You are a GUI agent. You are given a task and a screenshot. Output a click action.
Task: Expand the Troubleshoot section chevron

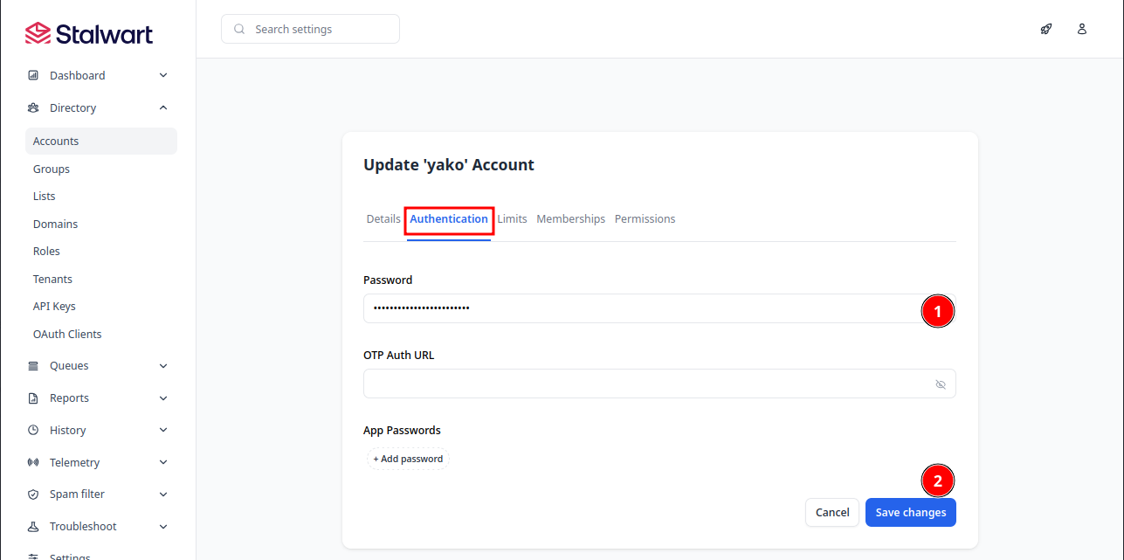163,527
